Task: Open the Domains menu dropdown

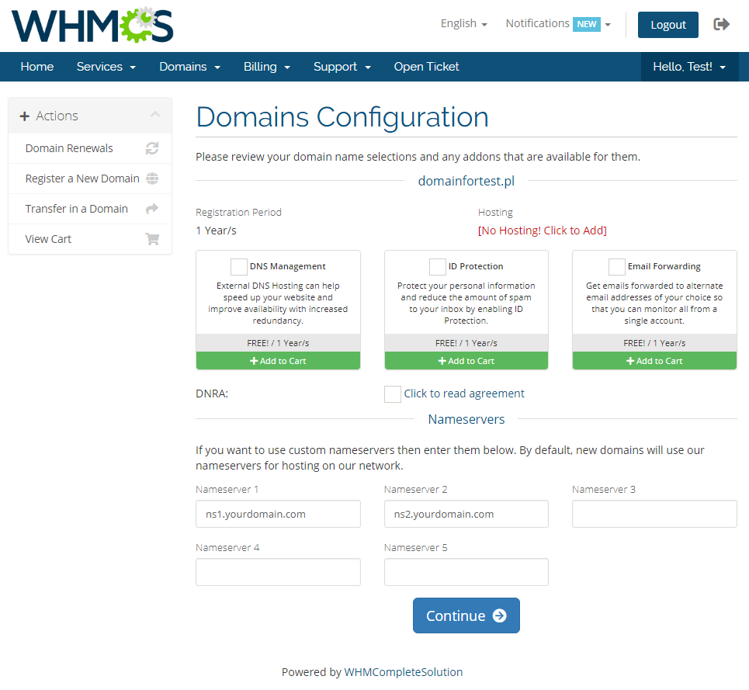Action: (x=189, y=67)
